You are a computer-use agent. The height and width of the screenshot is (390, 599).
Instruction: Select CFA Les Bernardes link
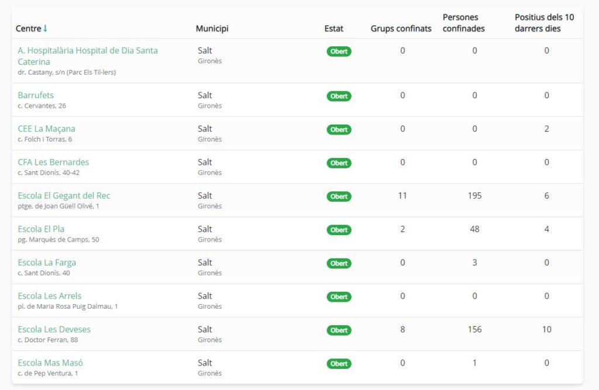[x=53, y=162]
